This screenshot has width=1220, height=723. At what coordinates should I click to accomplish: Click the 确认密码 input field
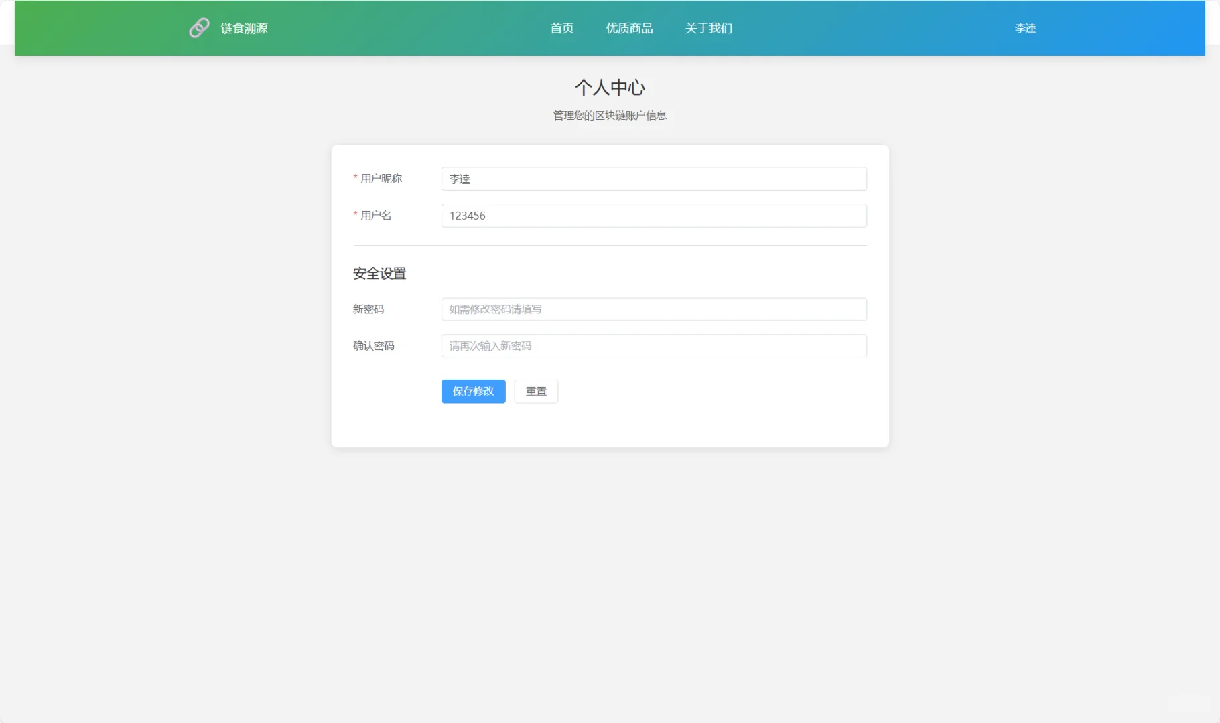click(x=654, y=346)
